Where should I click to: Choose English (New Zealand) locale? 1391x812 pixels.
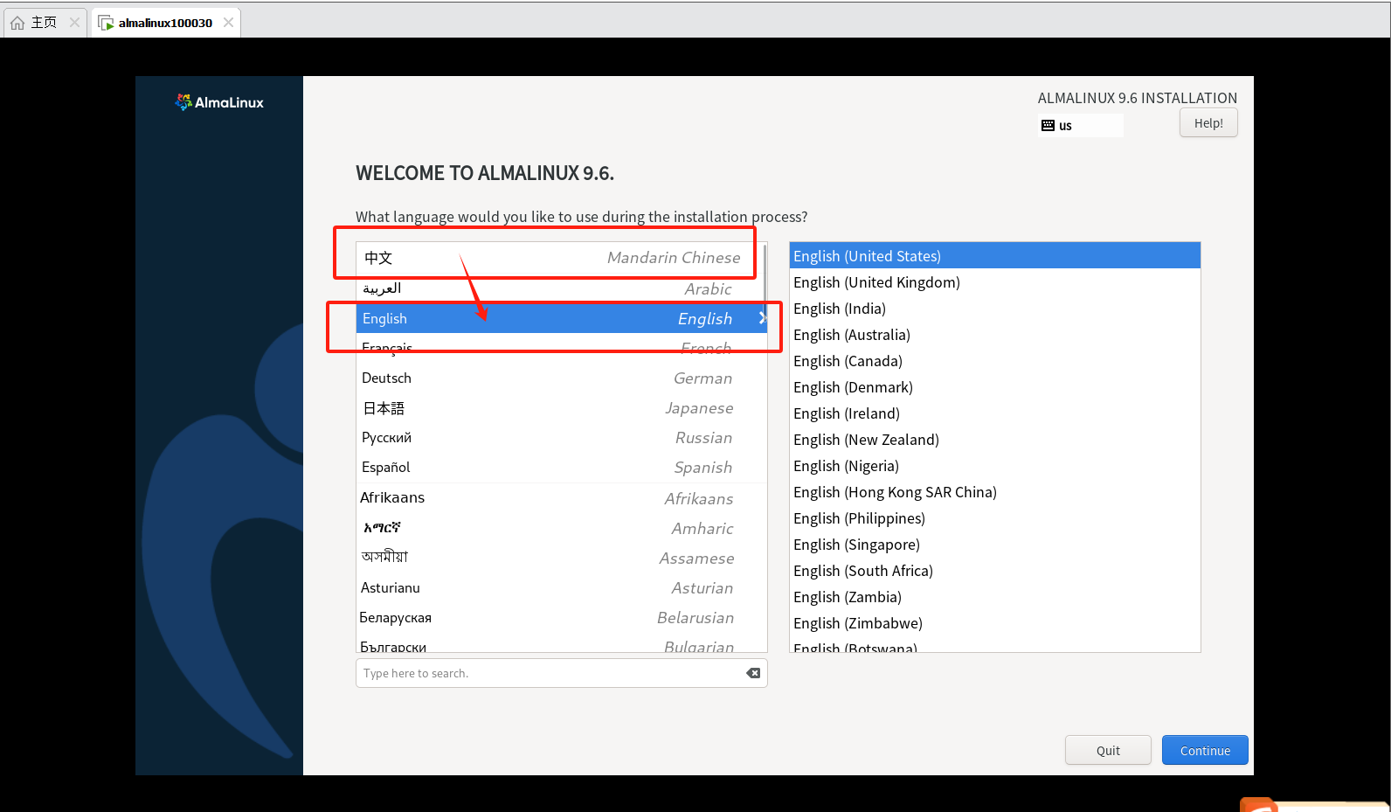tap(994, 440)
